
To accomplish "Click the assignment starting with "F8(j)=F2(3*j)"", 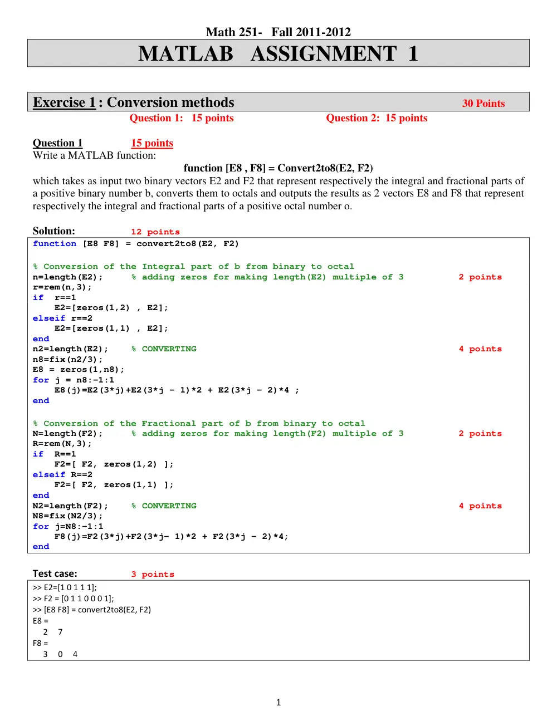I will coord(172,537).
